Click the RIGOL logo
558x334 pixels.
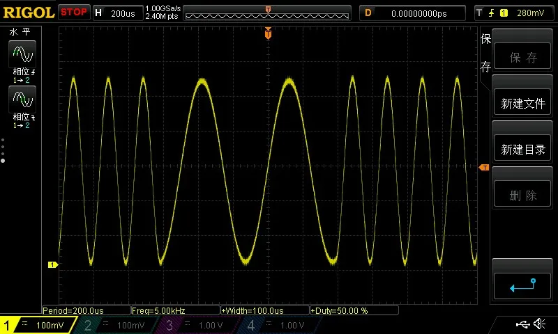pos(29,13)
